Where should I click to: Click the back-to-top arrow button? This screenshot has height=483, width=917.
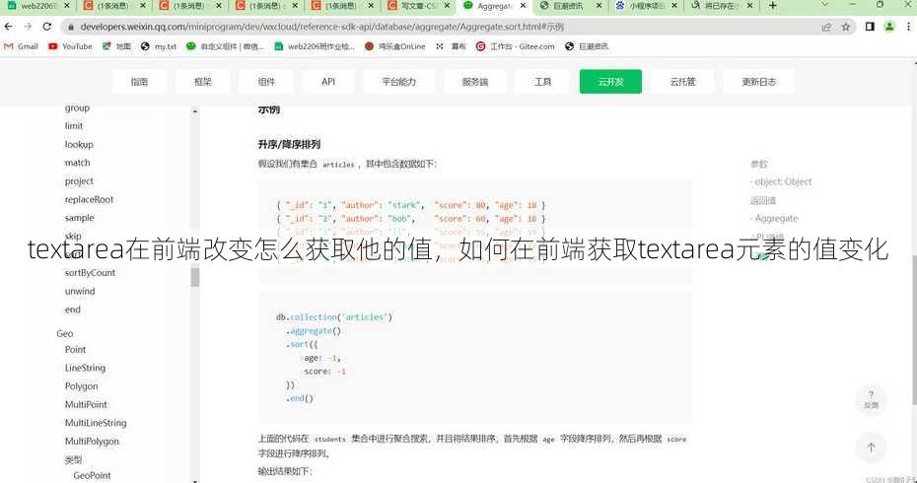click(x=871, y=448)
